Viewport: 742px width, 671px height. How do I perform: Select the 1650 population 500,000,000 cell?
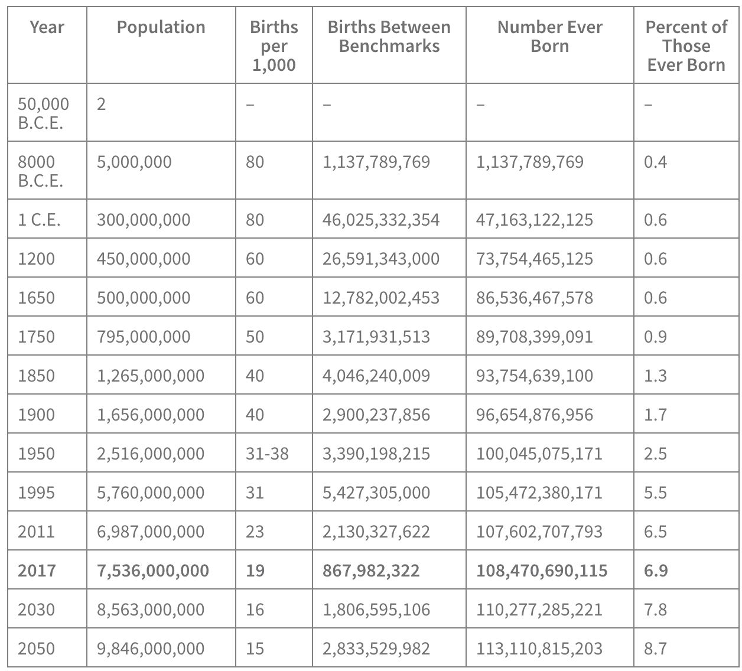point(144,298)
